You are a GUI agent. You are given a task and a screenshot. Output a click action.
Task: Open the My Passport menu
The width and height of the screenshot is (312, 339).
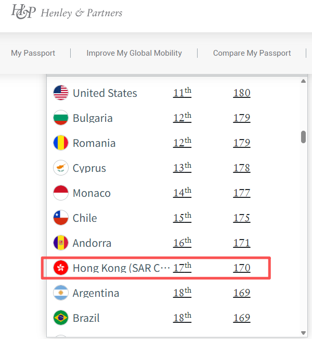[33, 53]
